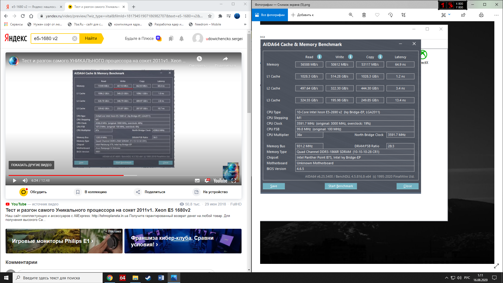503x283 pixels.
Task: Open Photos more options ellipsis menu
Action: [496, 15]
